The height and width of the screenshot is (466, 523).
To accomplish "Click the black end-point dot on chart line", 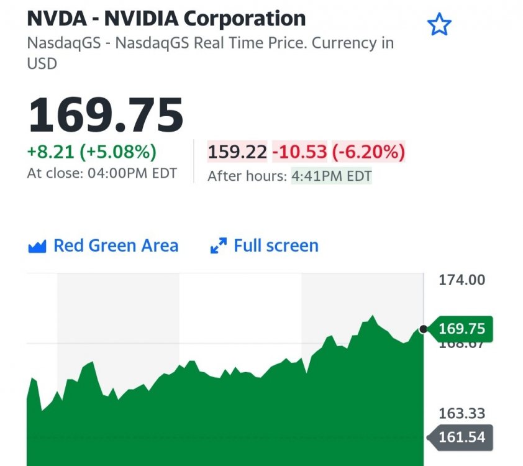I will pyautogui.click(x=423, y=329).
